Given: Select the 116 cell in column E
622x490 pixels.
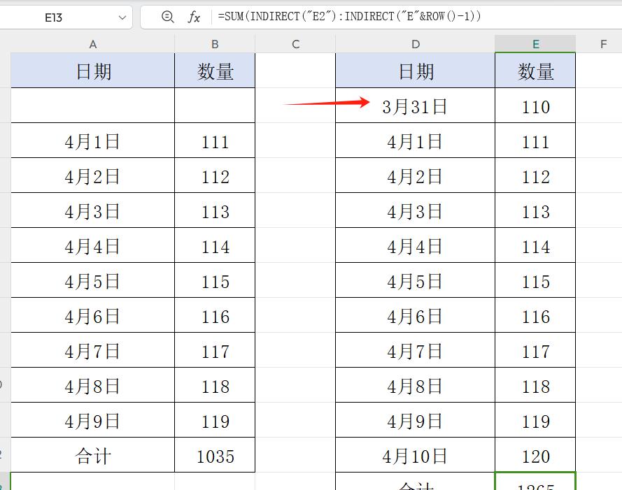Looking at the screenshot, I should pos(535,315).
